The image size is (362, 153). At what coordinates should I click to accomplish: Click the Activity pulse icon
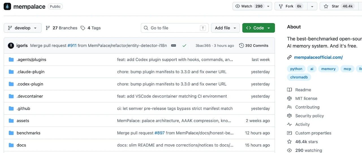[x=289, y=124]
